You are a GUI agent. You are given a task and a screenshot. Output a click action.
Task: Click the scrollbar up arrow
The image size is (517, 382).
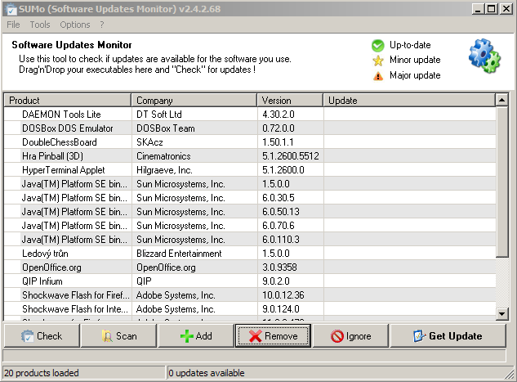click(501, 100)
